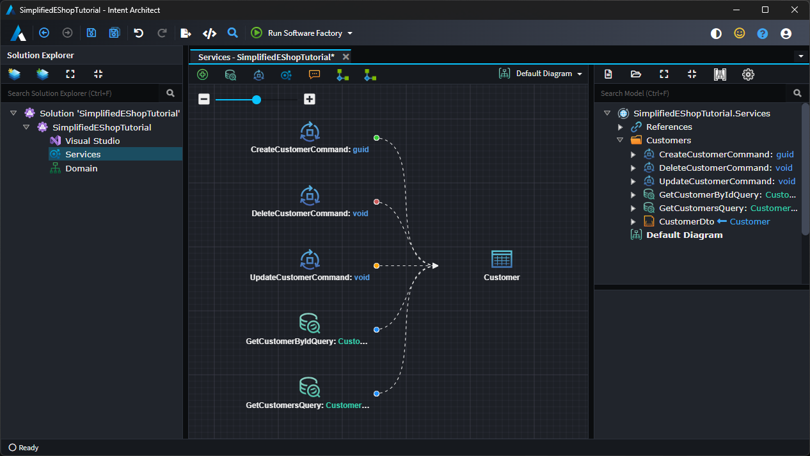Open the Run Software Factory dropdown arrow
The width and height of the screenshot is (810, 456).
(x=350, y=33)
